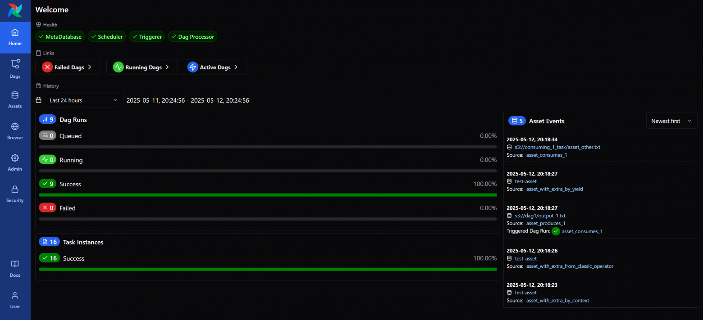Open source link asset_consumes_1
Screen dimensions: 703x320
[x=546, y=155]
